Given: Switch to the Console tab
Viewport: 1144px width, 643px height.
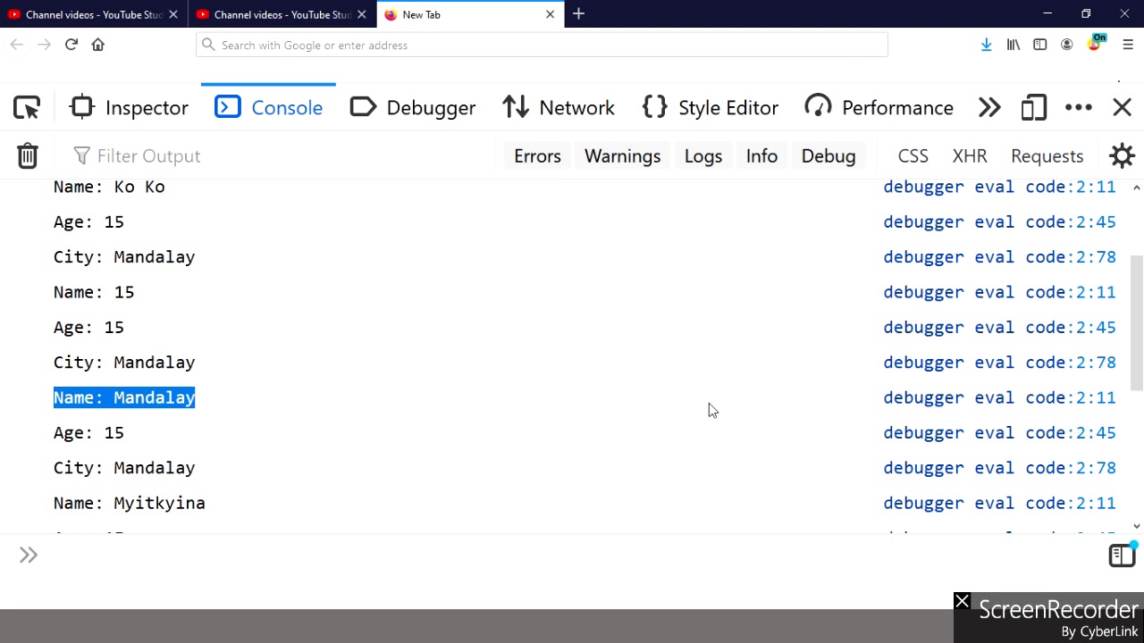Looking at the screenshot, I should 268,108.
